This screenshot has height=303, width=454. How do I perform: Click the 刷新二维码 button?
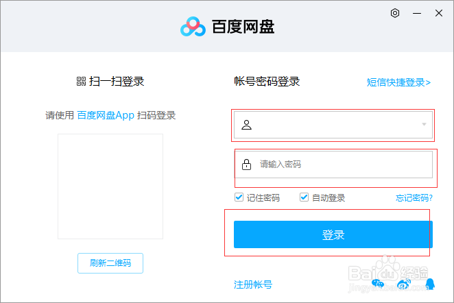coord(110,263)
